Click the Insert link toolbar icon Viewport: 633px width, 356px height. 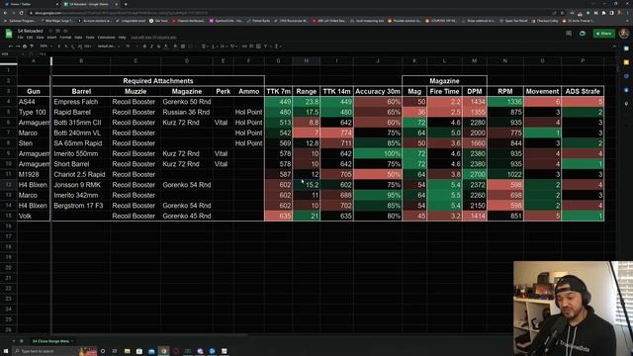click(244, 46)
